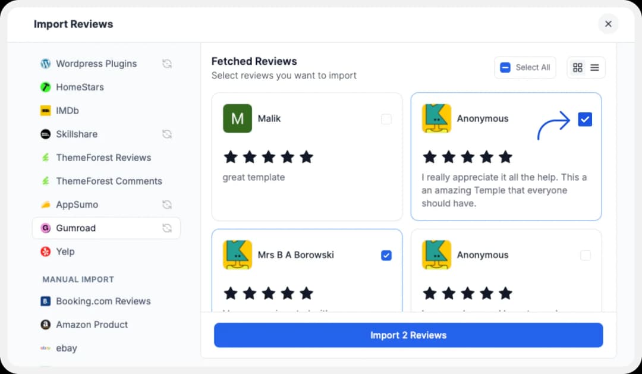Check the lower Anonymous review checkbox
Screen dimensions: 642x374
click(x=586, y=256)
